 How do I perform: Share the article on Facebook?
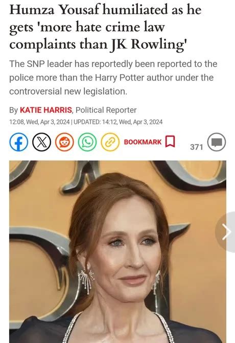(x=19, y=142)
